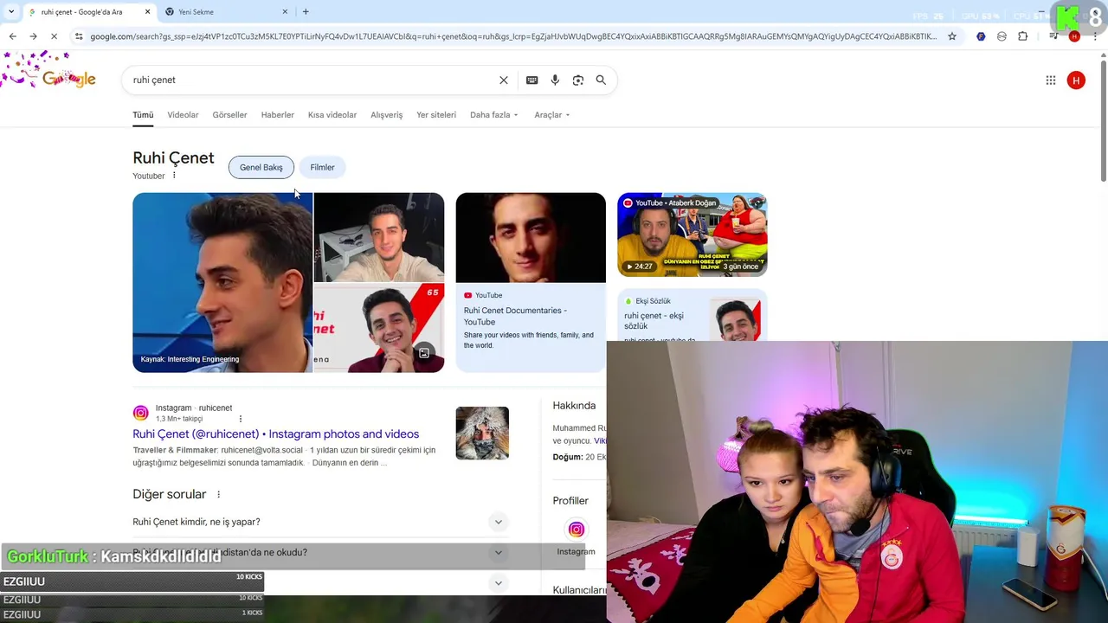Switch to the Kısa videolar tab
Screen dimensions: 1108x623
point(332,115)
